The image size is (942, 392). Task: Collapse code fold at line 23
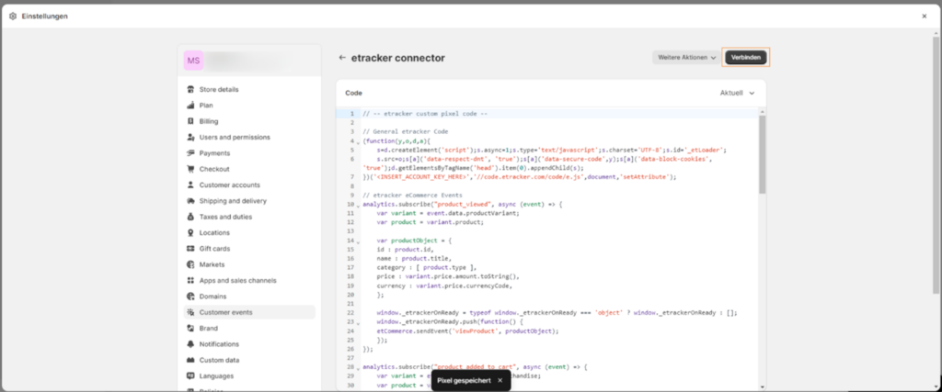click(x=358, y=323)
